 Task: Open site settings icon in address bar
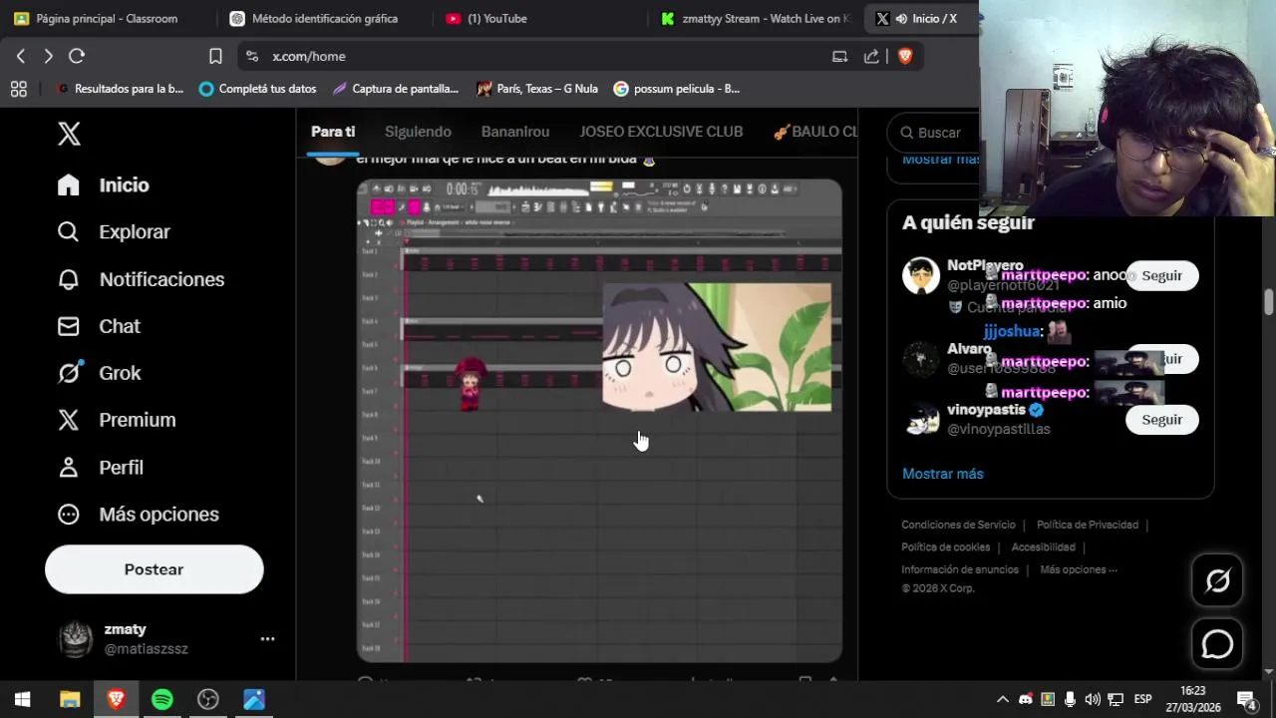(x=251, y=56)
